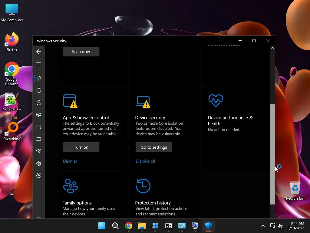Click the Family options people tile icon

click(x=70, y=186)
